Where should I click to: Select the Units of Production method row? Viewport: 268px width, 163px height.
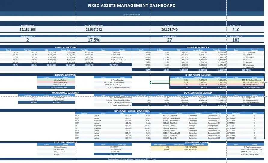[x=198, y=103]
